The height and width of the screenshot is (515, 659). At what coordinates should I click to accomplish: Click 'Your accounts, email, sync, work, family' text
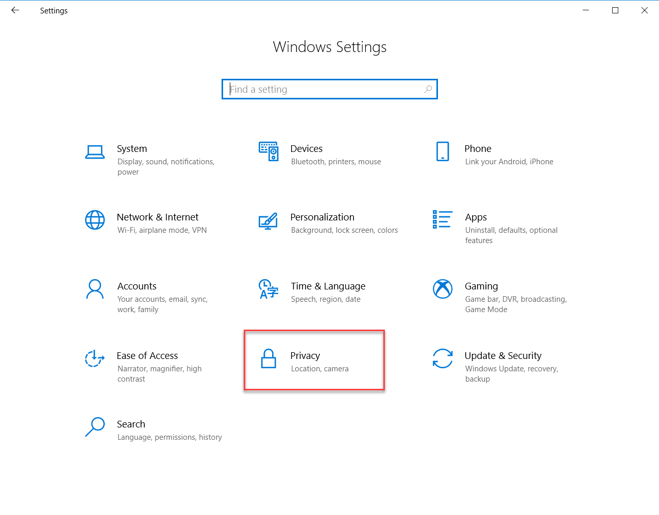pos(162,304)
